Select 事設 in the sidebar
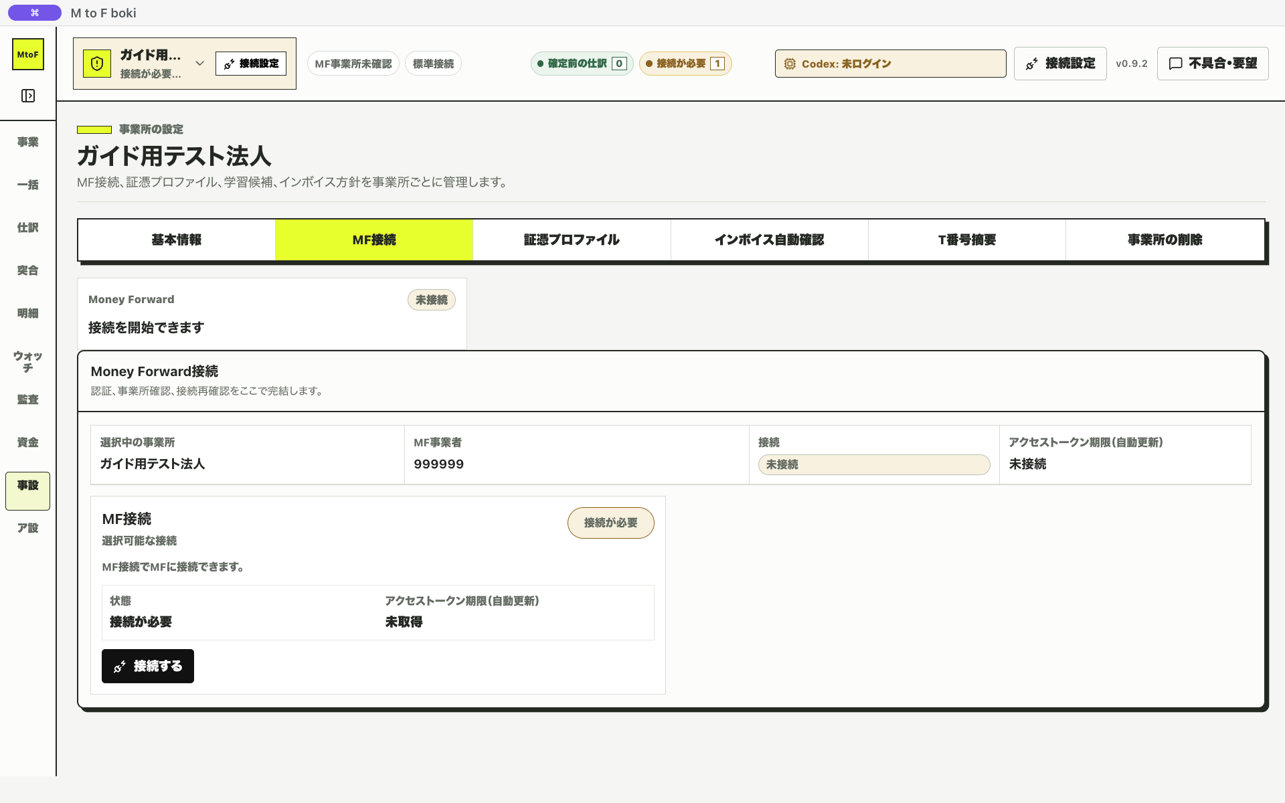The image size is (1285, 803). point(28,490)
